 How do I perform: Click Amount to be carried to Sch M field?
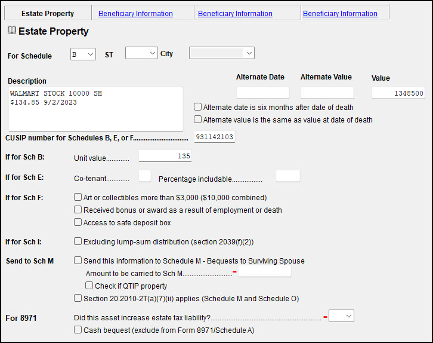(265, 271)
